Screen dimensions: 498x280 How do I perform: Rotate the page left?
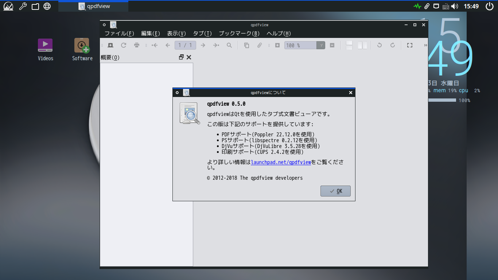(x=379, y=45)
